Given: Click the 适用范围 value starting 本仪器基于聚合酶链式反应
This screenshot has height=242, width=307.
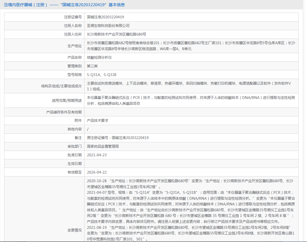Looking at the screenshot, I should [x=191, y=101].
